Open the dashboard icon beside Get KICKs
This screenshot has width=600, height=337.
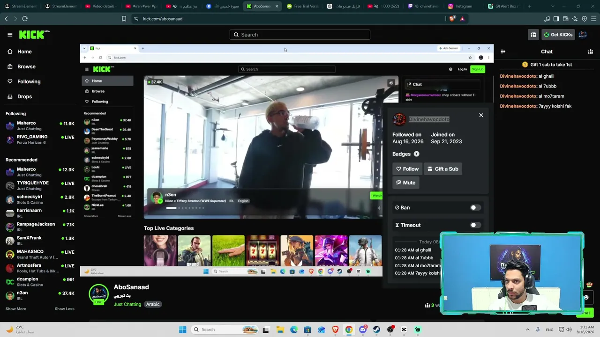coord(533,35)
